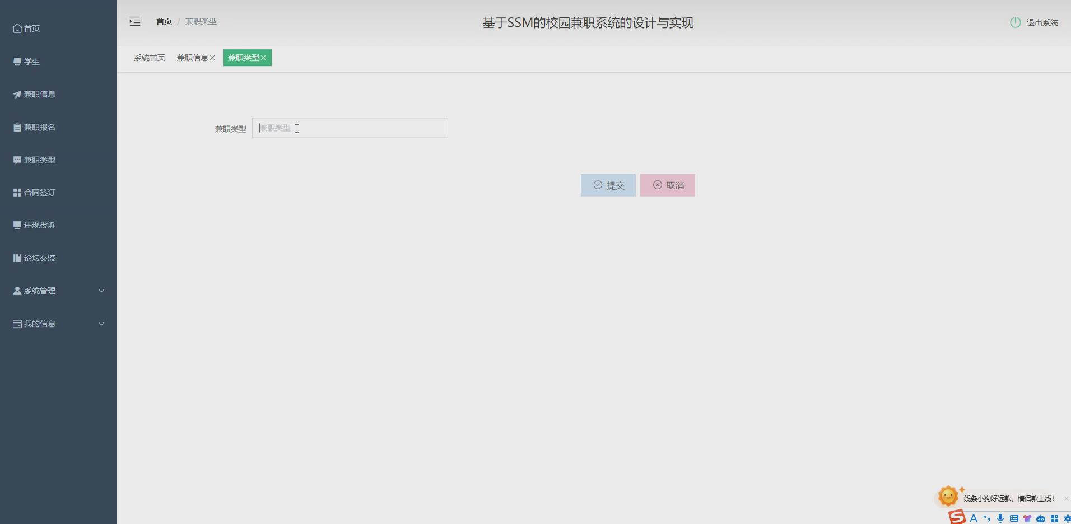1071x524 pixels.
Task: Select the 学生 monitor icon in sidebar
Action: (x=16, y=61)
